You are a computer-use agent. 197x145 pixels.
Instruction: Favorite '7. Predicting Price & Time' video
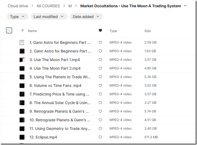[100, 94]
